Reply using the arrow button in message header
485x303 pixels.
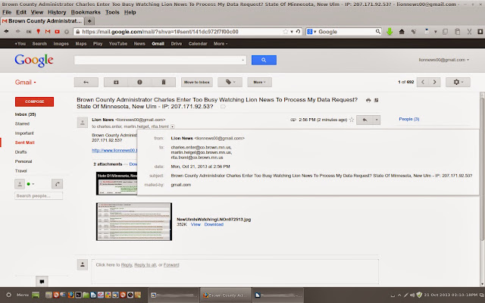[365, 120]
